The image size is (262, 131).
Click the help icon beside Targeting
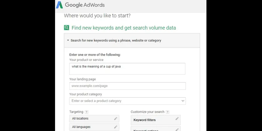click(x=86, y=112)
